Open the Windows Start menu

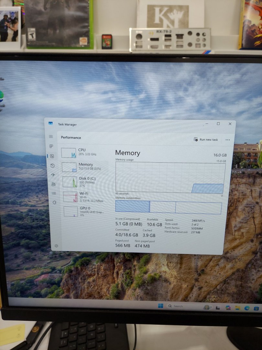click(x=160, y=306)
